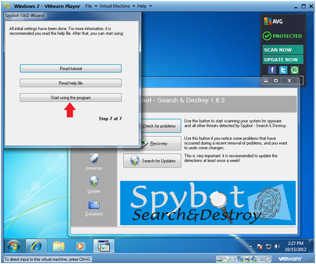
Task: Minimize the Spybot main window
Action: point(266,81)
